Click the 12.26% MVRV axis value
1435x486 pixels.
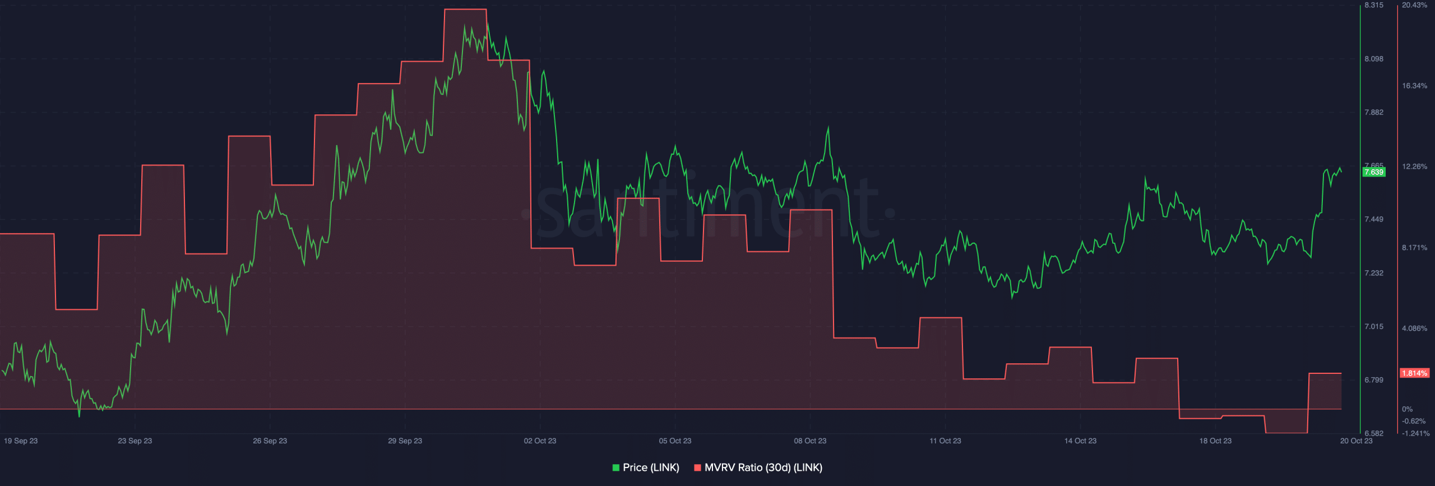click(x=1415, y=167)
